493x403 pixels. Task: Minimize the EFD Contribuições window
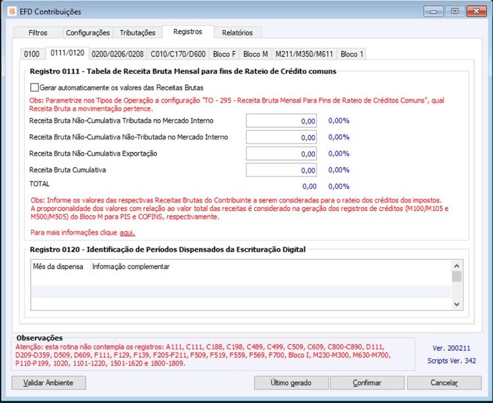[x=434, y=12]
